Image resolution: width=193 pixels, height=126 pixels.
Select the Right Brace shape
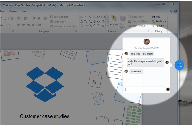tap(99, 26)
